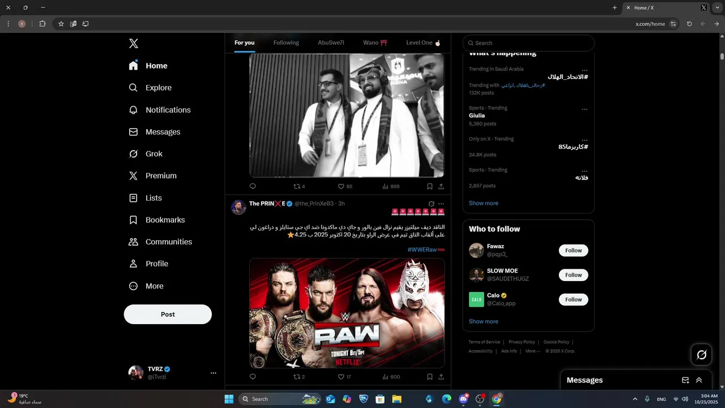The image size is (725, 408).
Task: Like the WWE Raw post with 17 likes
Action: (x=345, y=377)
